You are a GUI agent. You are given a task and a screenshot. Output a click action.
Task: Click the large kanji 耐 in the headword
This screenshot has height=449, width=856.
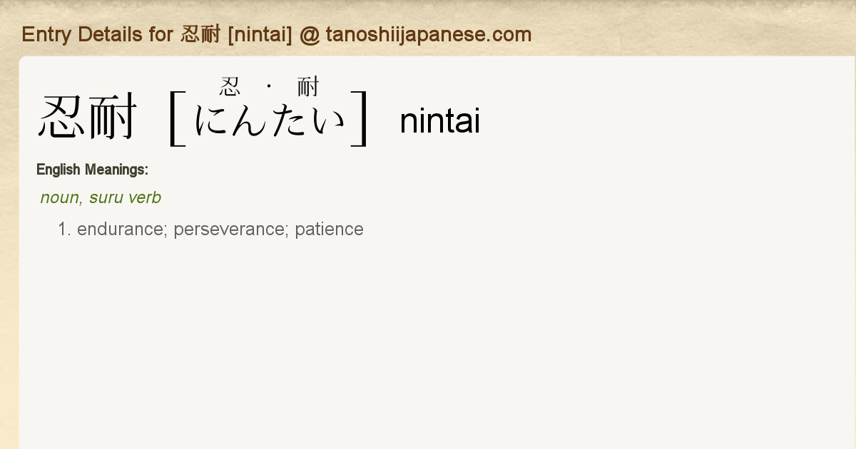pos(111,118)
